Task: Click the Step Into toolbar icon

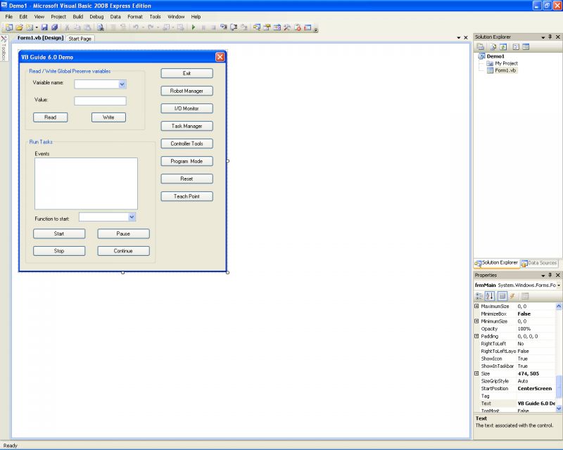Action: (x=224, y=27)
